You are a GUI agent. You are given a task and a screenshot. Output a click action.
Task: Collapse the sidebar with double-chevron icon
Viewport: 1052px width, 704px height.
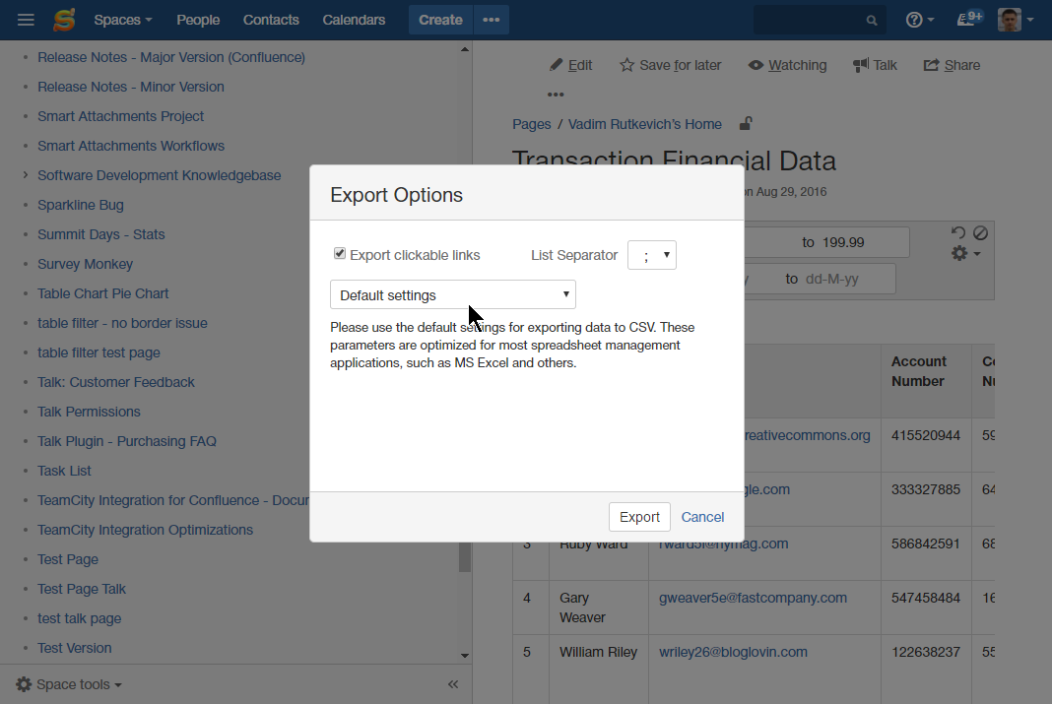coord(453,684)
